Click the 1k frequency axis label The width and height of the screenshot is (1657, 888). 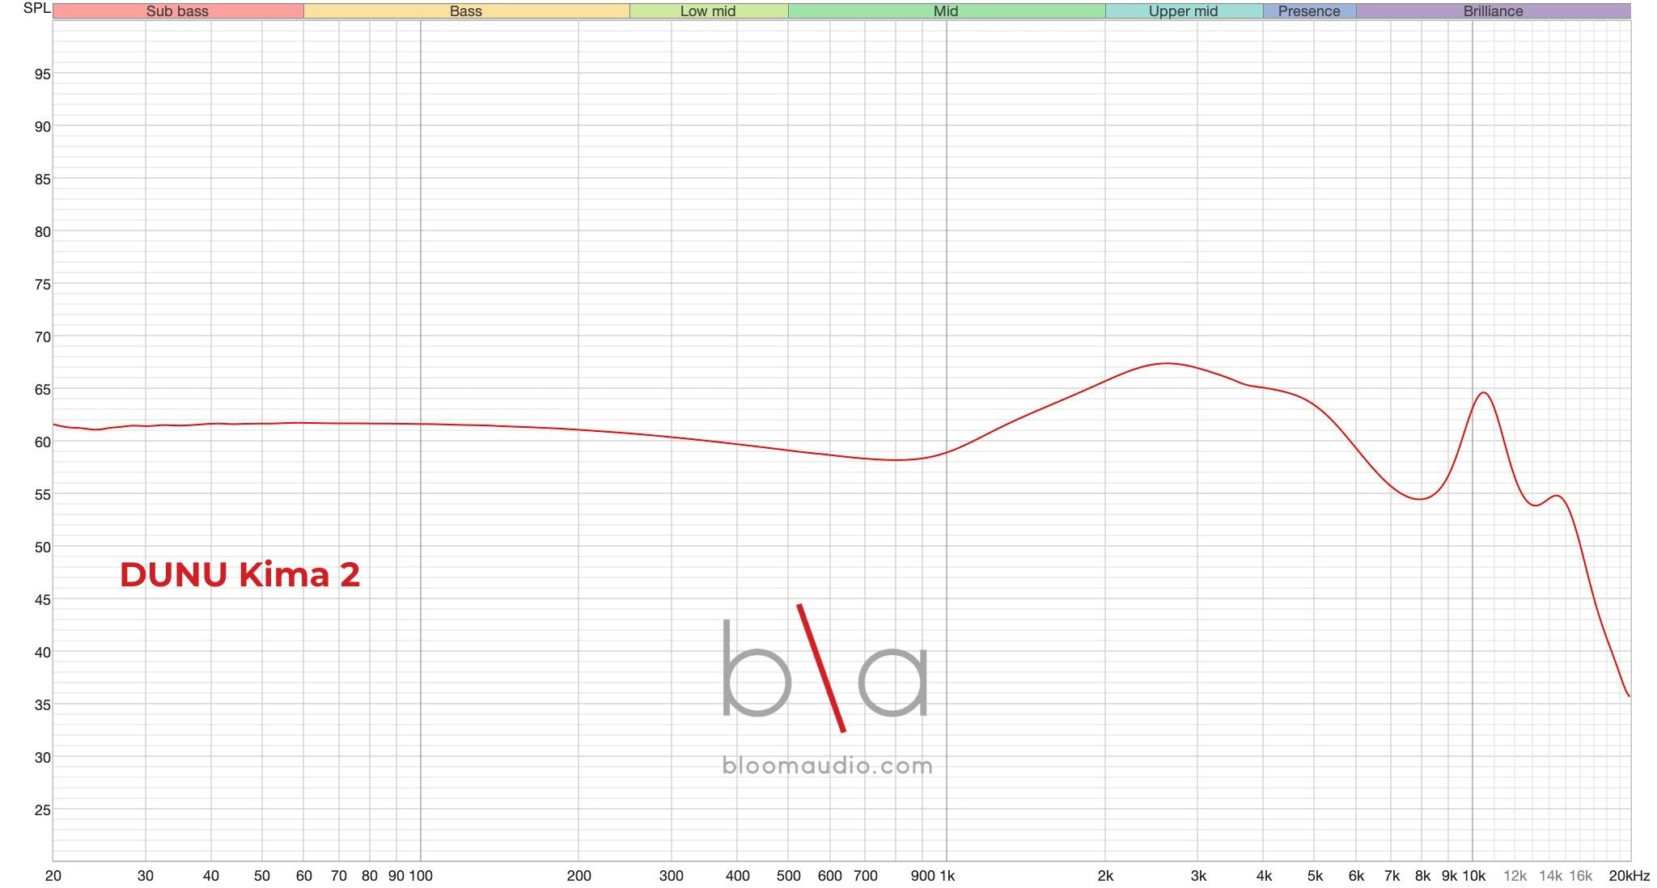(946, 876)
